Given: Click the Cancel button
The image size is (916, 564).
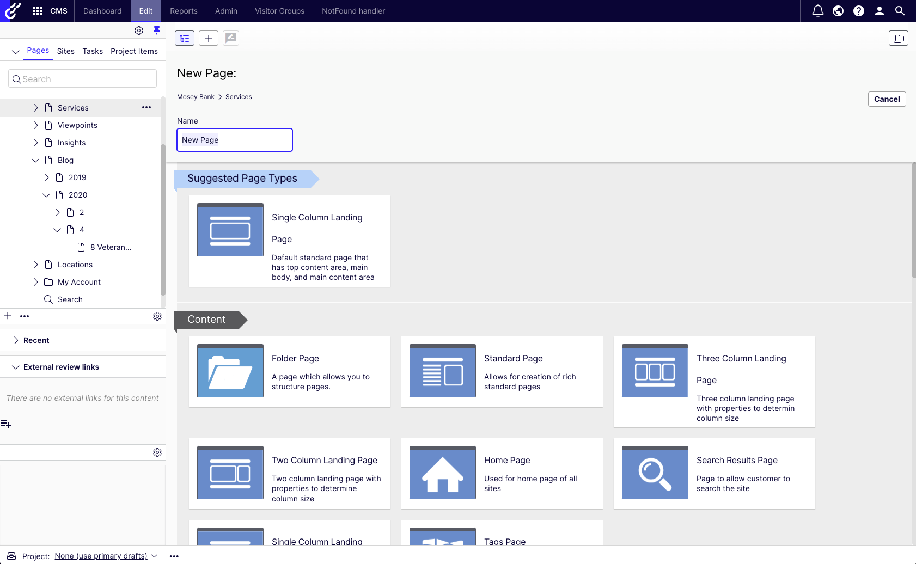Looking at the screenshot, I should [x=886, y=99].
